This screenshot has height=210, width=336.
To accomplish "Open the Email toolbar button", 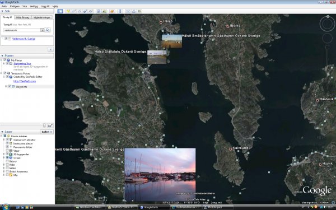I will [128, 11].
